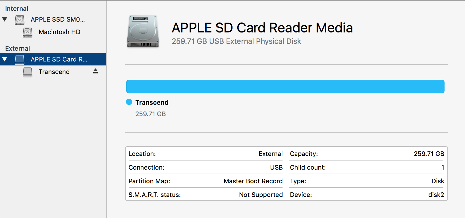Click the large hard disk image in header
Viewport: 465px width, 218px height.
point(143,31)
